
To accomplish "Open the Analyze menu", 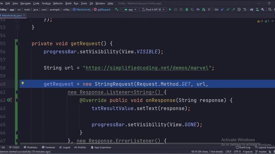I will (x=46, y=3).
